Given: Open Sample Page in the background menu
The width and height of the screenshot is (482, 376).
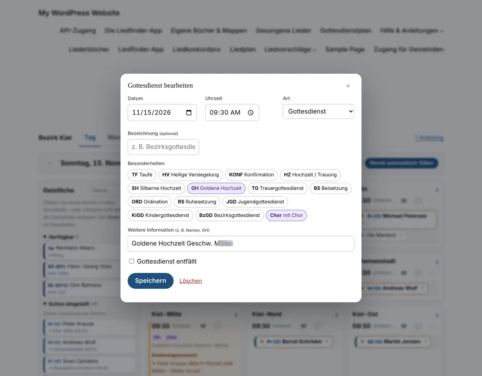Looking at the screenshot, I should click(x=345, y=49).
